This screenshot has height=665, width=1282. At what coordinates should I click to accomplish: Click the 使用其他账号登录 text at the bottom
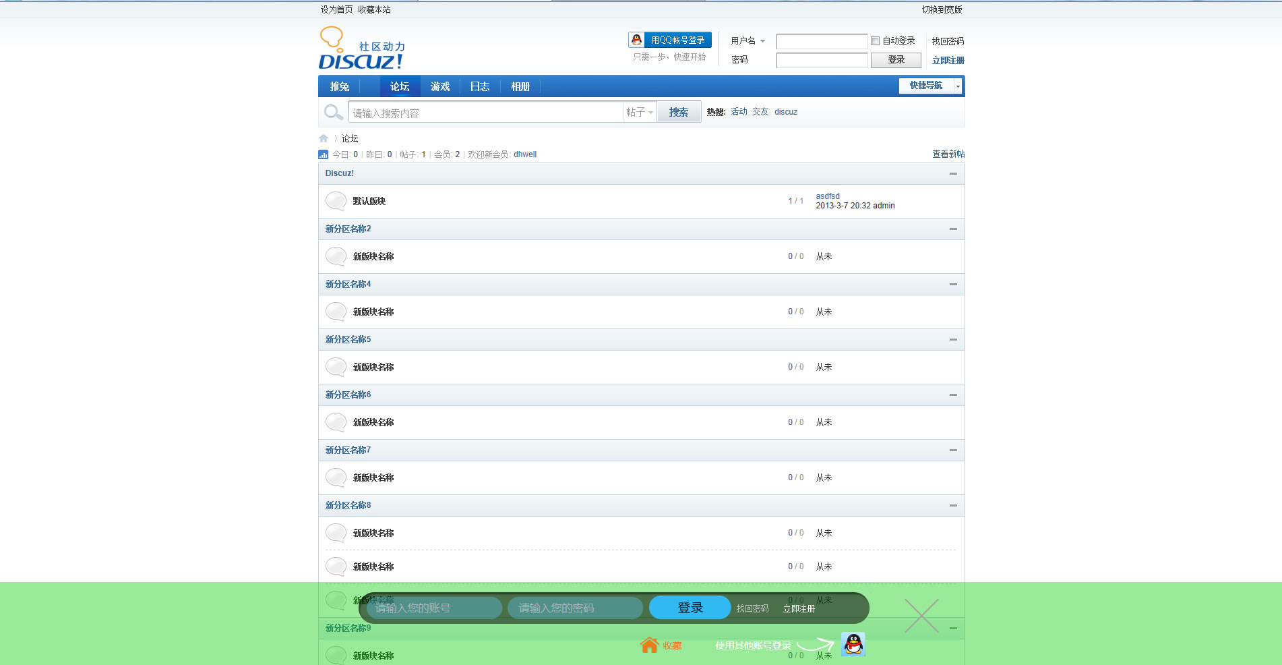753,645
